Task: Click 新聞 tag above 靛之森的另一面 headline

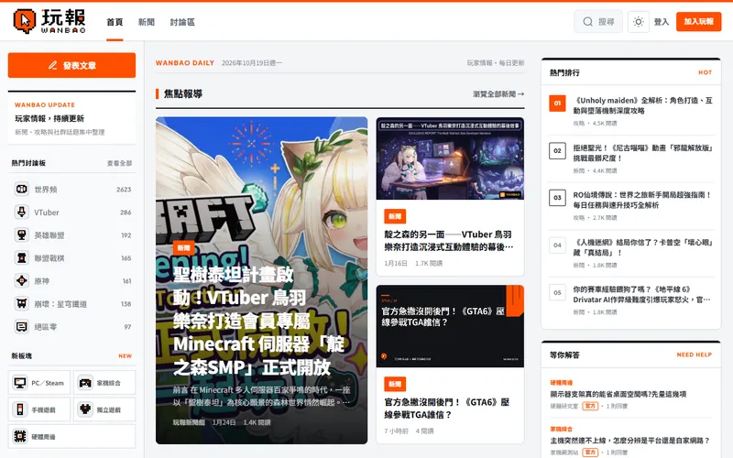Action: point(395,216)
